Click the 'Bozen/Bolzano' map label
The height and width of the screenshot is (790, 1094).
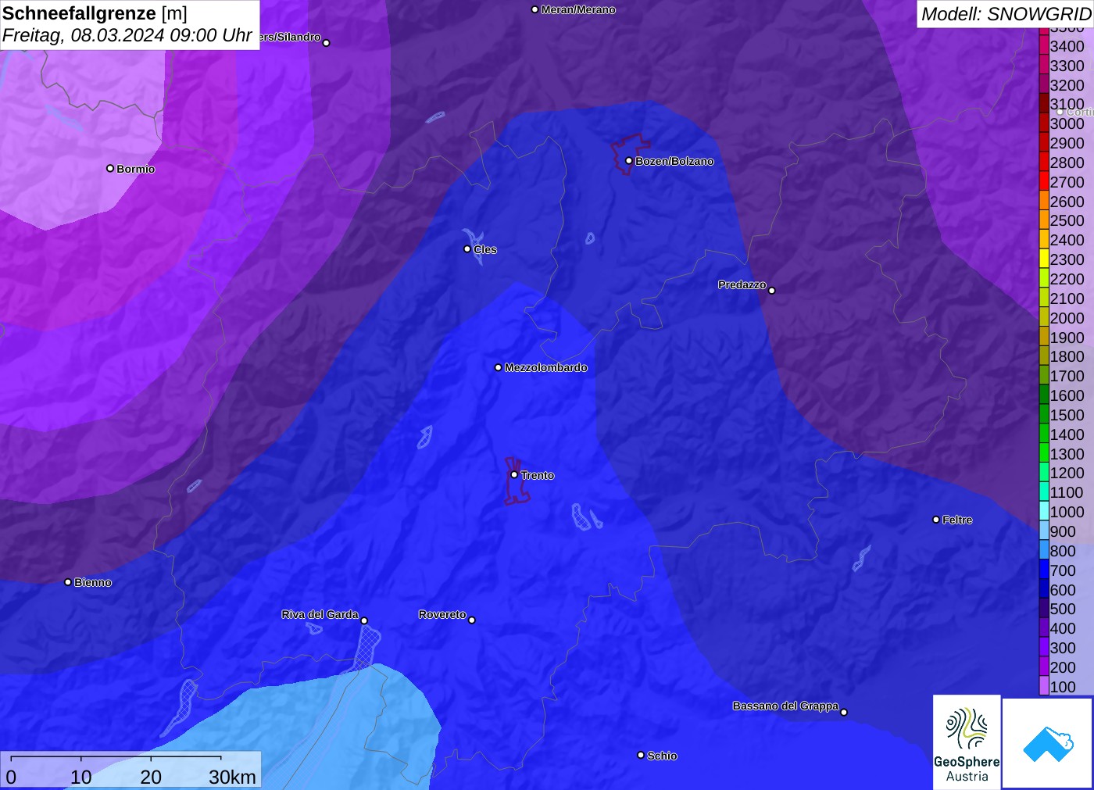(674, 161)
